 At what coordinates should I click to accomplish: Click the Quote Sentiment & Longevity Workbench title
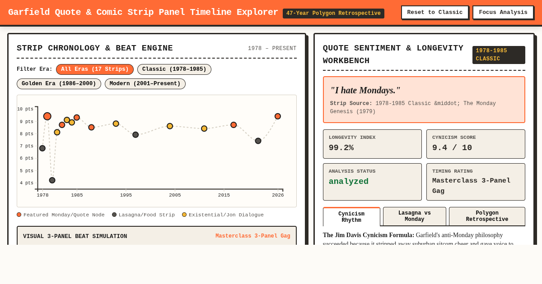pyautogui.click(x=393, y=55)
